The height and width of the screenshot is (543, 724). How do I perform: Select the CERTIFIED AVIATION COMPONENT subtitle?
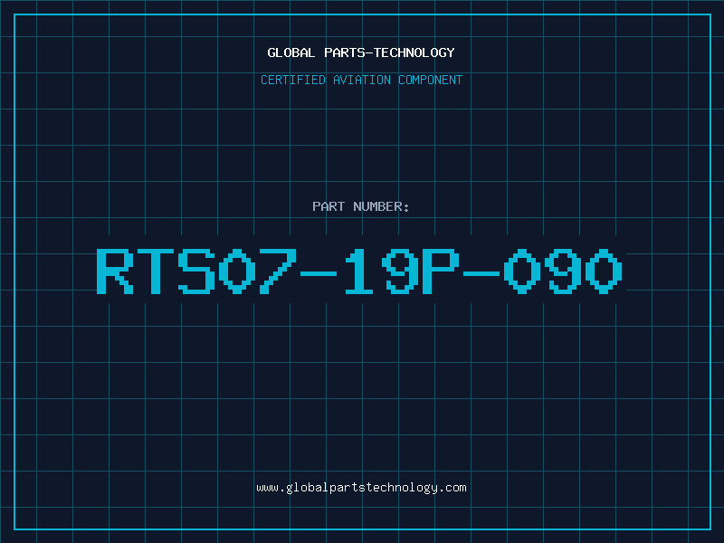point(361,80)
